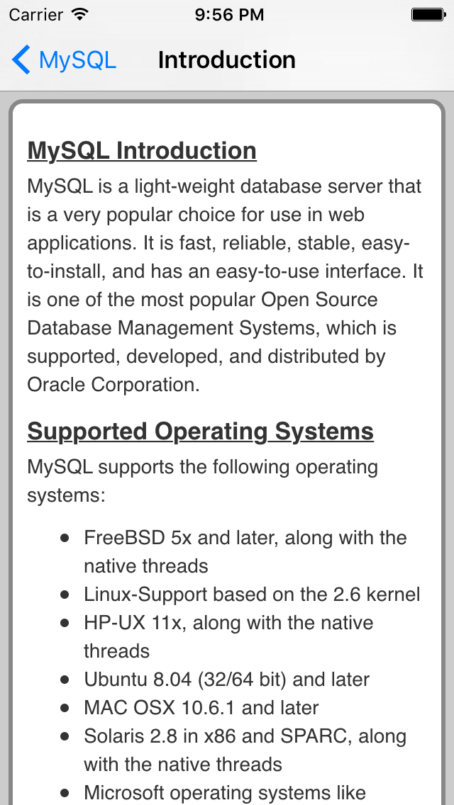Tap the bullet next to FreeBSD 5x entry
The image size is (454, 805).
tap(66, 537)
